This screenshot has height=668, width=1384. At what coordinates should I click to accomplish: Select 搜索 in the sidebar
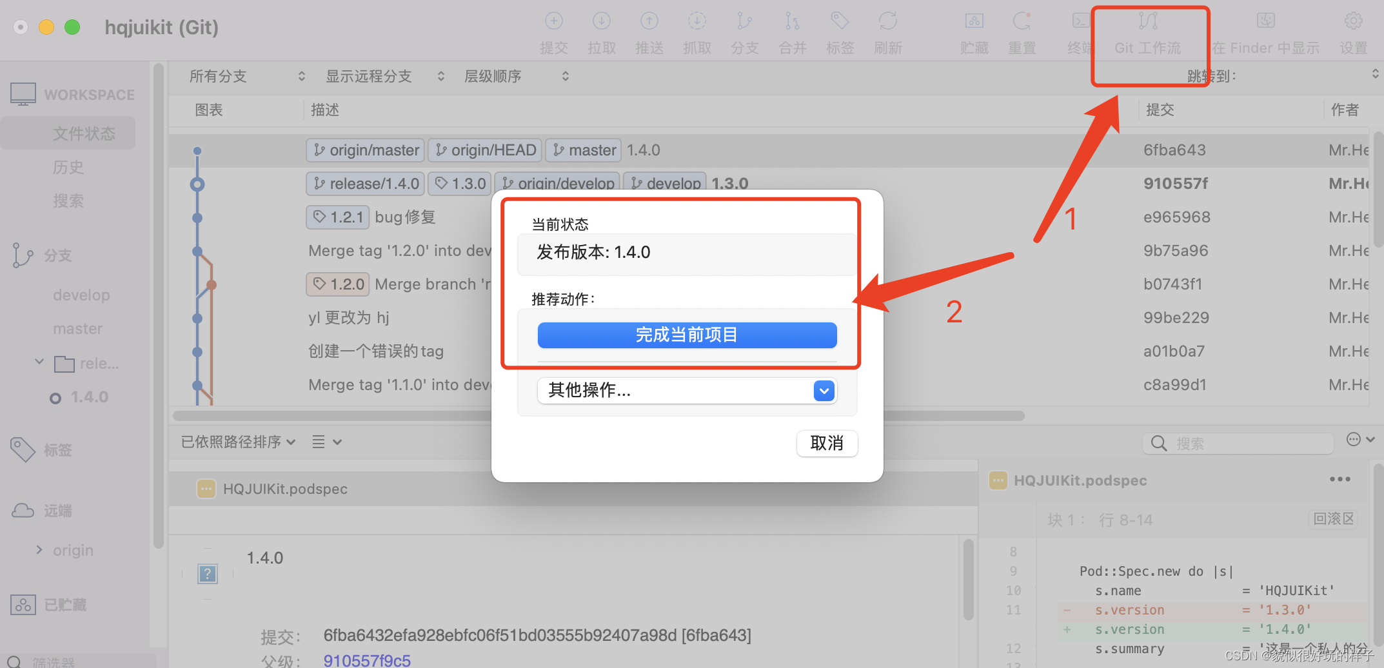click(x=68, y=201)
